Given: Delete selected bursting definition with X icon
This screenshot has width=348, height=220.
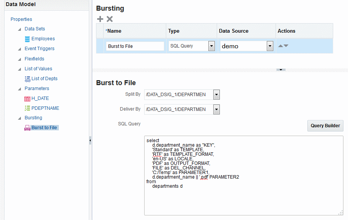Looking at the screenshot, I should pos(110,19).
